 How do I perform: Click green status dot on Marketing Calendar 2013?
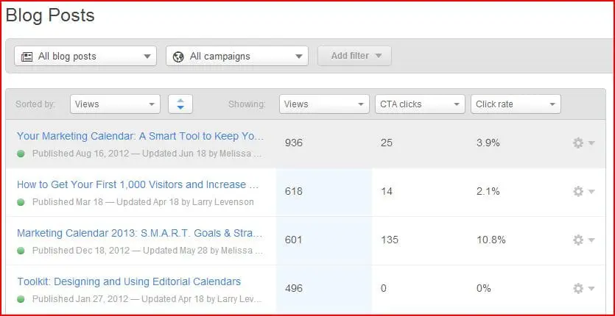tap(21, 251)
